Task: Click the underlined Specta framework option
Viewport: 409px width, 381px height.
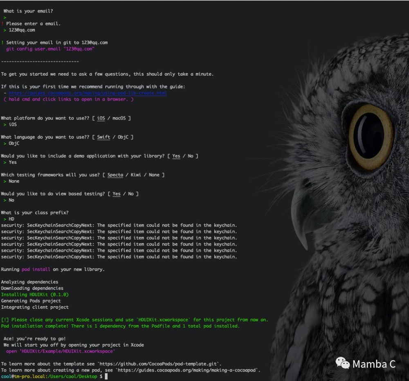Action: tap(115, 175)
